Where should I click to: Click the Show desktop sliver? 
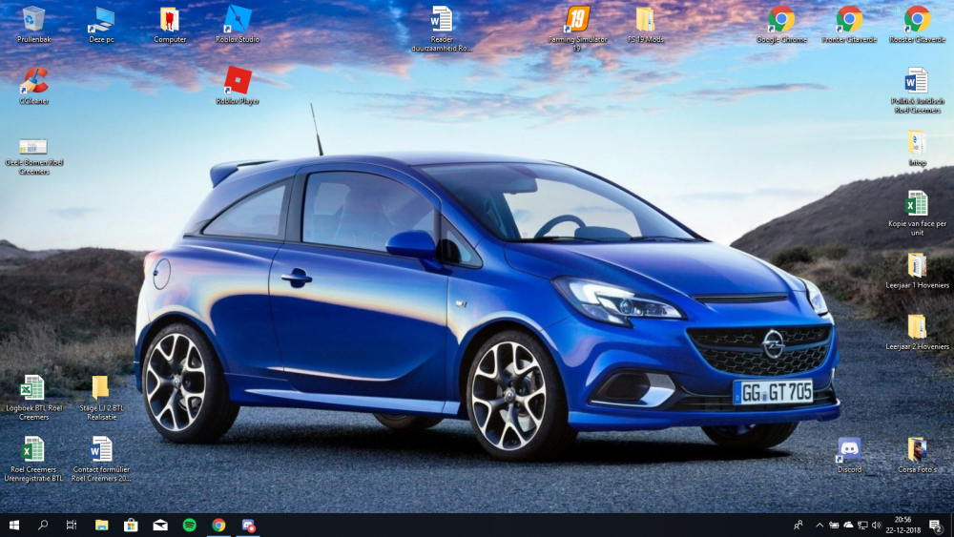pyautogui.click(x=951, y=525)
